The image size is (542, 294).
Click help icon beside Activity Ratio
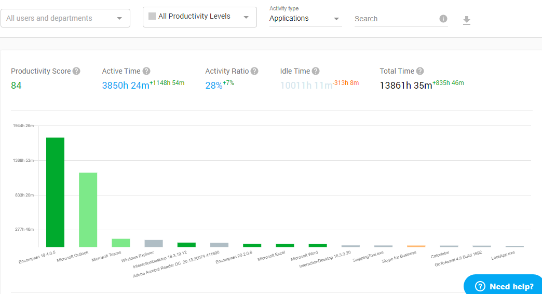(254, 71)
